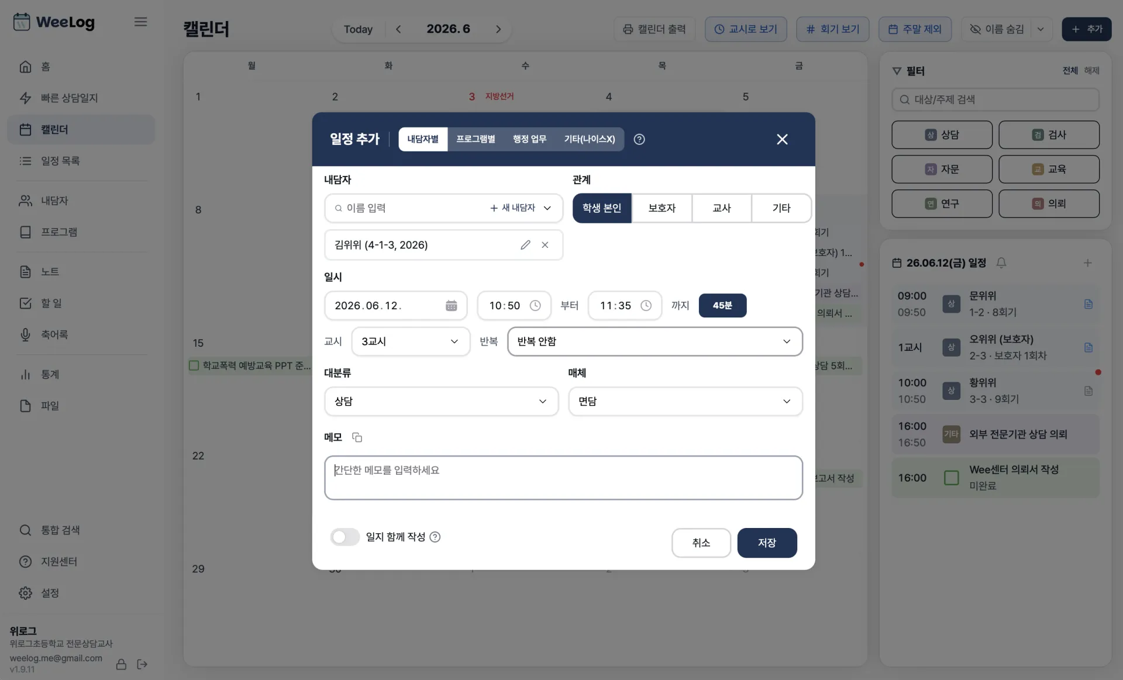The height and width of the screenshot is (680, 1123).
Task: Toggle 일지 함께 작성 switch
Action: pos(345,537)
